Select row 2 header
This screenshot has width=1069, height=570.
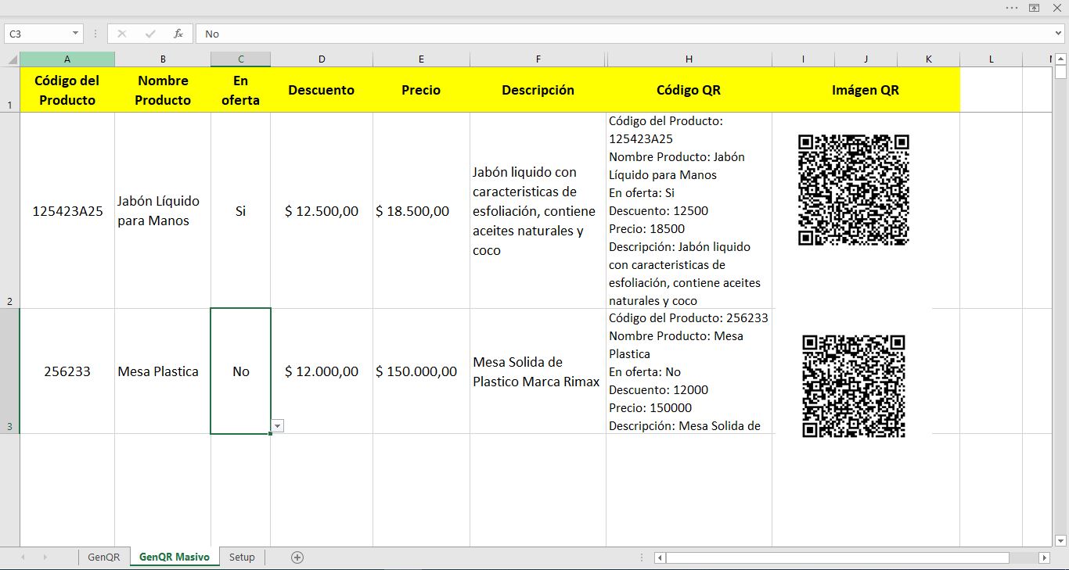pyautogui.click(x=9, y=210)
